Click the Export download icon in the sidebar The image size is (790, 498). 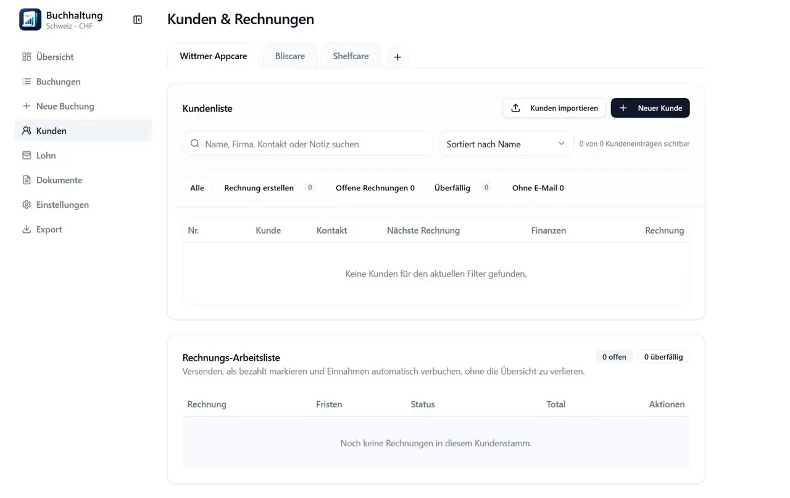(27, 229)
